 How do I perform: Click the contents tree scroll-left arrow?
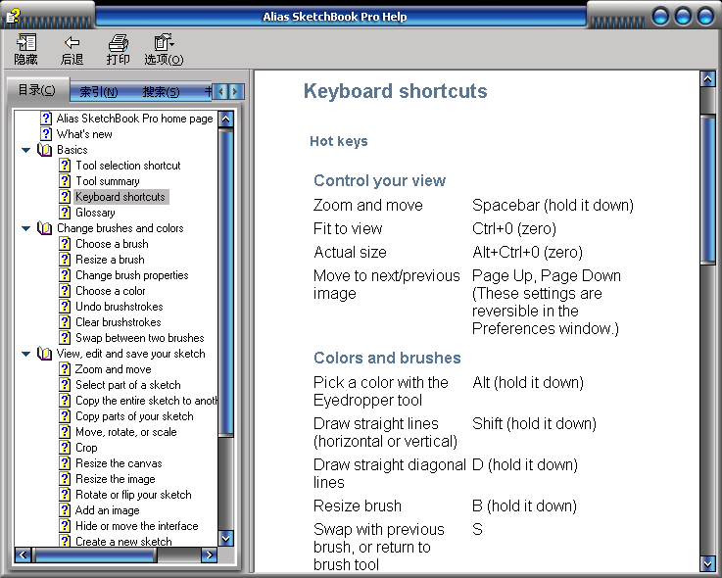[x=24, y=554]
